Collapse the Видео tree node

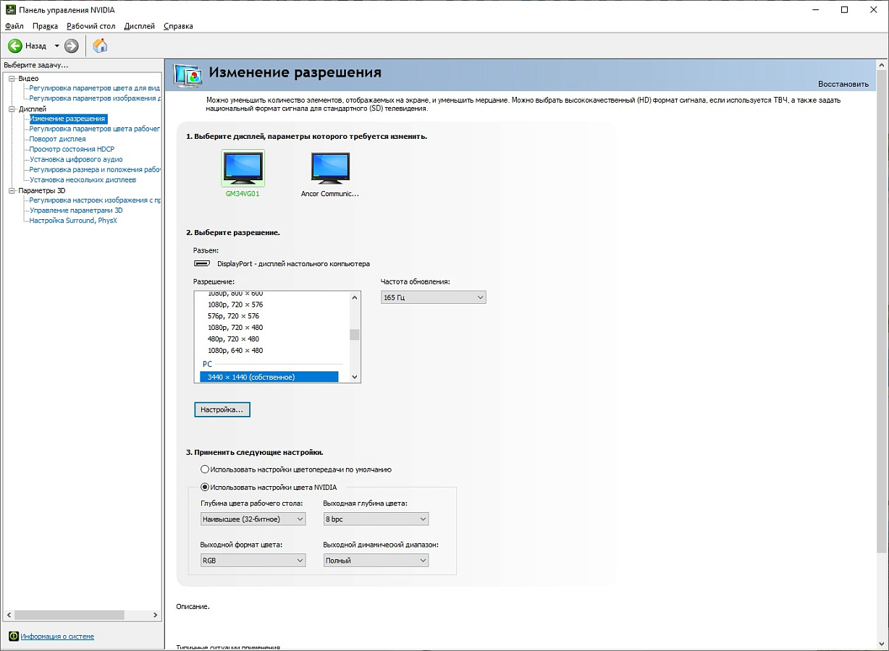pyautogui.click(x=12, y=78)
